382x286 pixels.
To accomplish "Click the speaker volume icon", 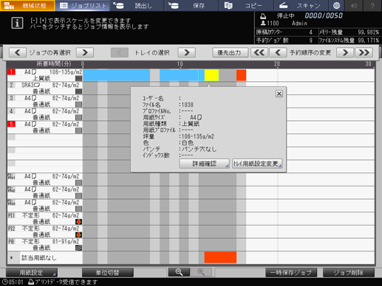I will click(354, 5).
